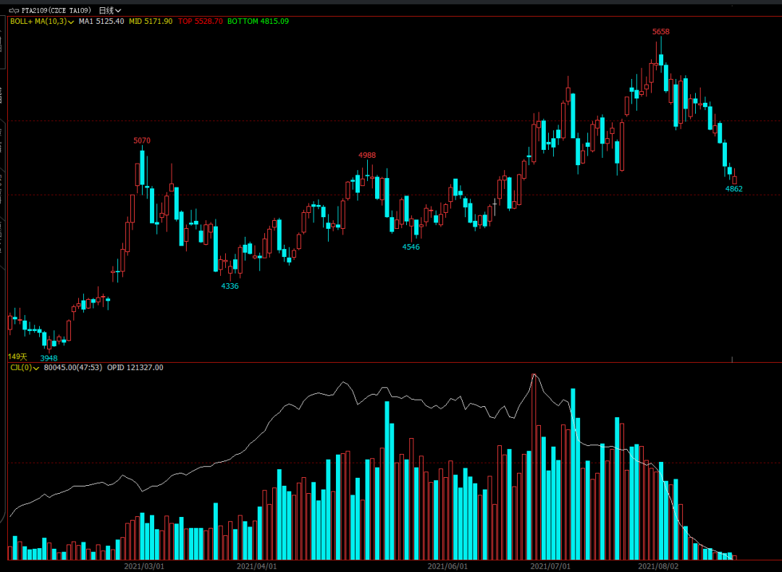Click the MA1 5125.40 value
This screenshot has width=782, height=572.
(x=101, y=22)
